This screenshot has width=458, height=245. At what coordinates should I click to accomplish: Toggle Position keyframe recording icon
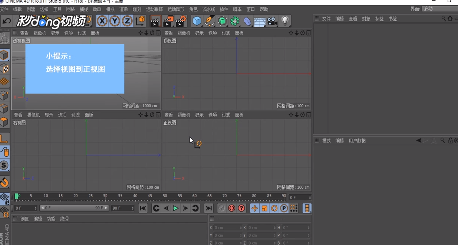[254, 208]
